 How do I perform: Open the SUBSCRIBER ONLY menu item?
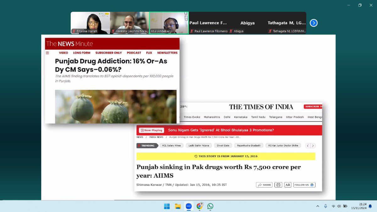(109, 53)
